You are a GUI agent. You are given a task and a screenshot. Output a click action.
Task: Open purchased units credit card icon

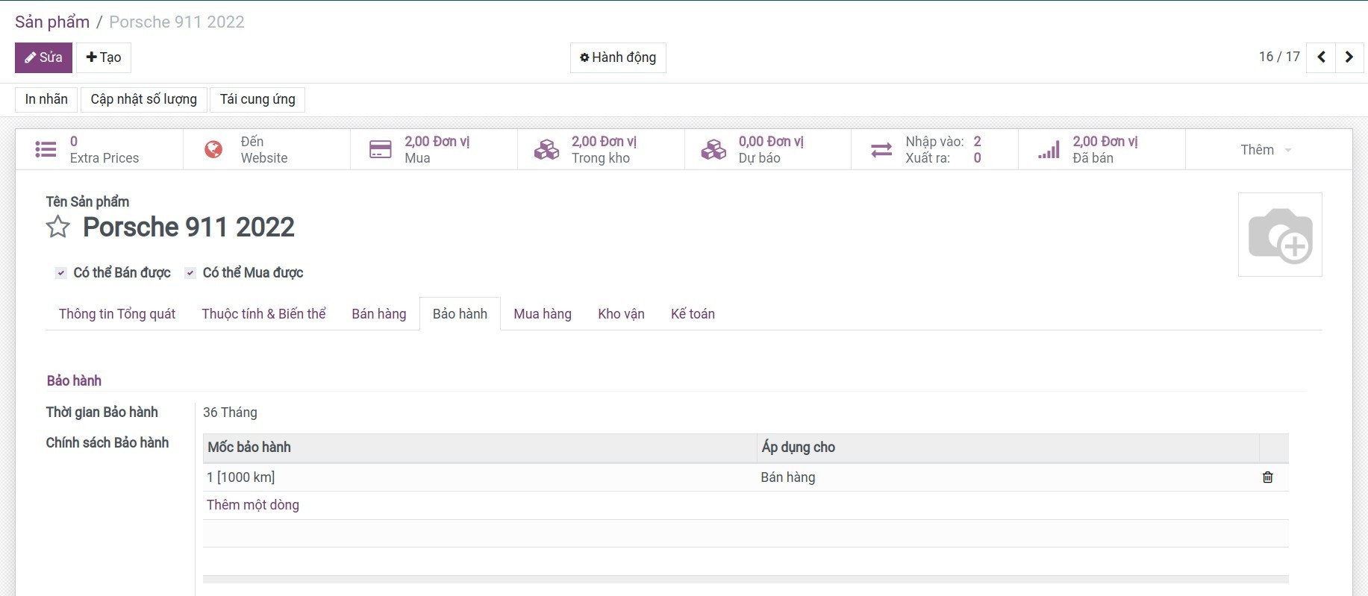click(381, 150)
